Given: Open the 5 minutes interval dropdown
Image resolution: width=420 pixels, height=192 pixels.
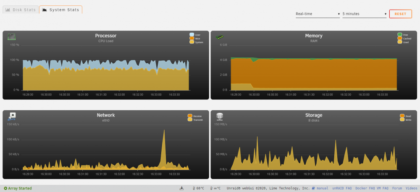Looking at the screenshot, I should 364,14.
